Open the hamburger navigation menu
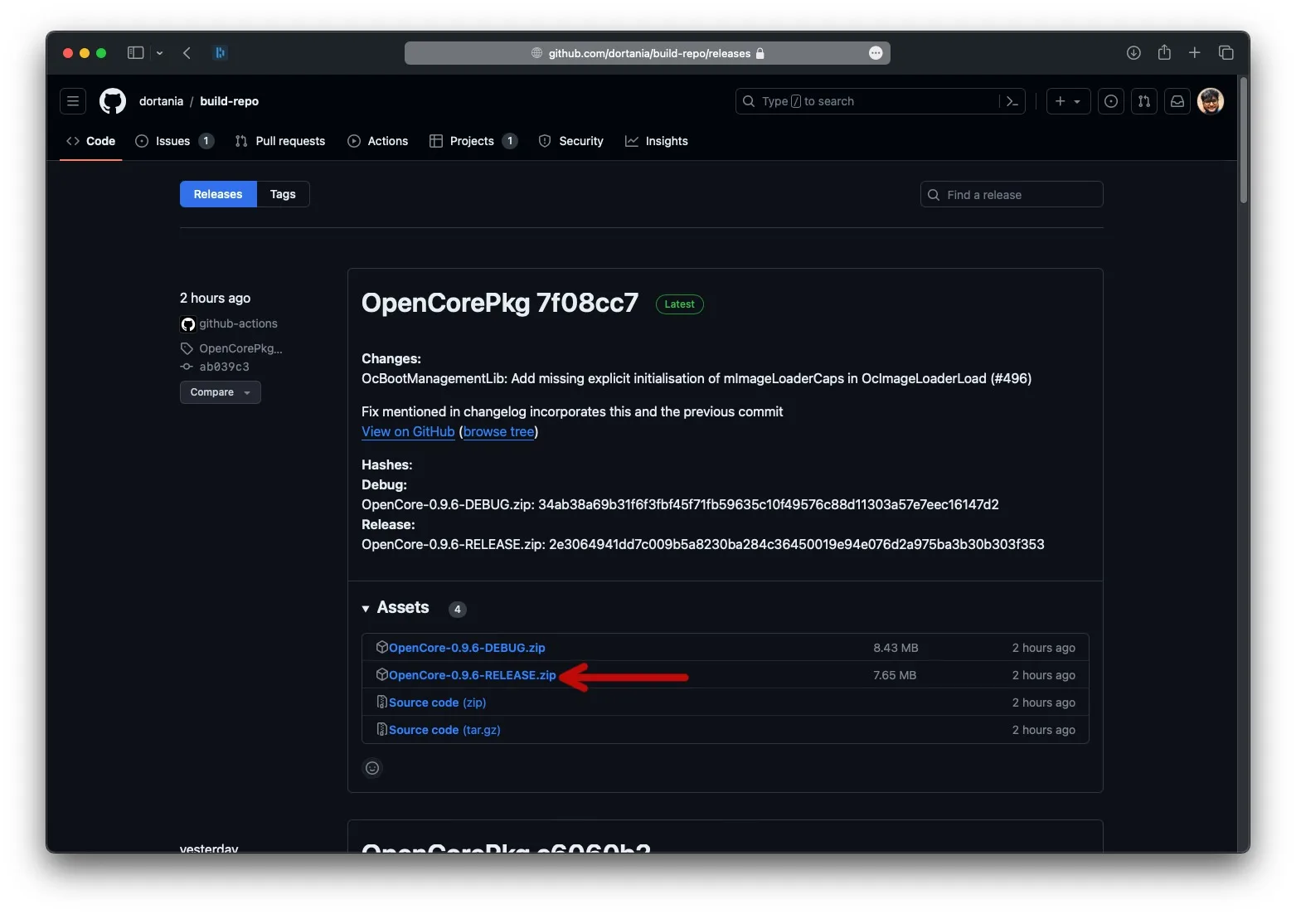This screenshot has width=1296, height=914. [73, 101]
